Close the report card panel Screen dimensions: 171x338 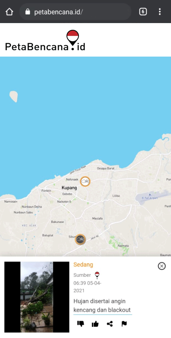(x=162, y=266)
